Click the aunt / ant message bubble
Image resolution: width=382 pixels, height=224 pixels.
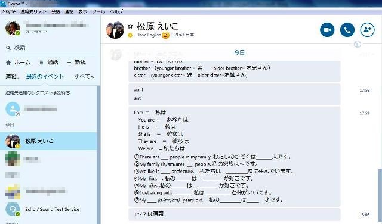[x=235, y=94]
